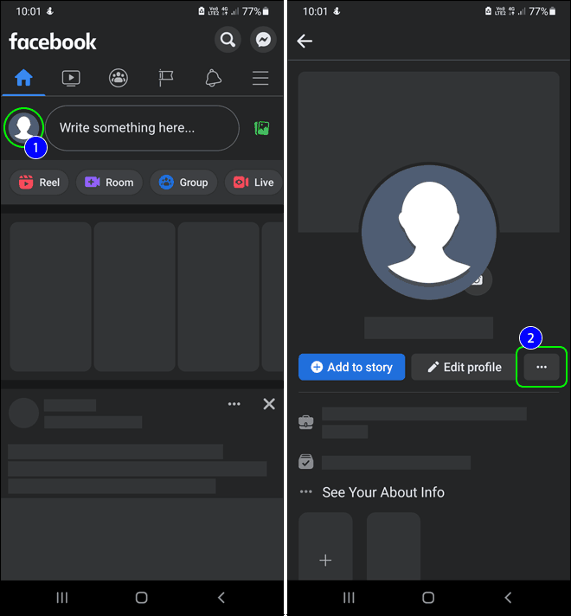The image size is (571, 616).
Task: Start a Live video
Action: pyautogui.click(x=253, y=183)
